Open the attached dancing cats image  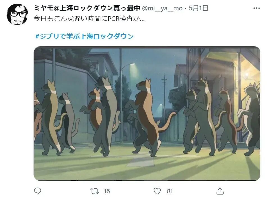(x=147, y=113)
